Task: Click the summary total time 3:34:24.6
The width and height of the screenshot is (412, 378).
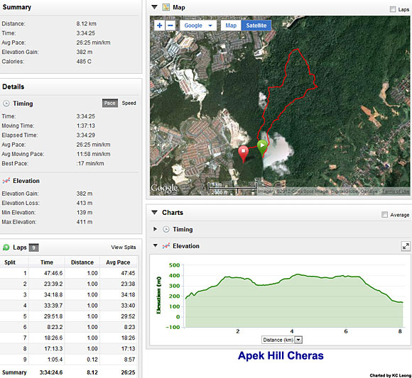Action: coord(51,372)
